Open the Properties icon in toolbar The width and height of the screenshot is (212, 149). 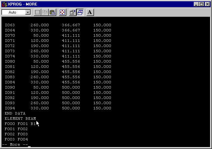click(x=73, y=12)
